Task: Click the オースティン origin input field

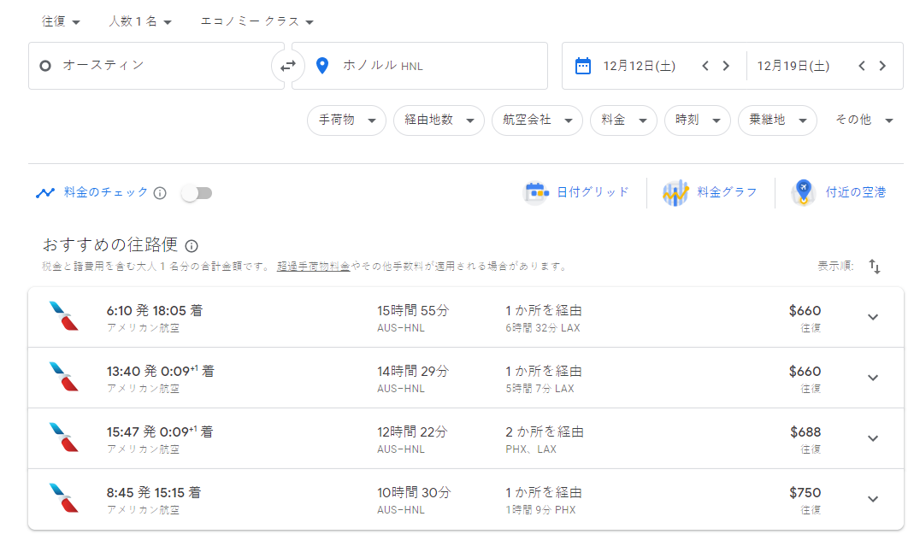Action: pos(154,66)
